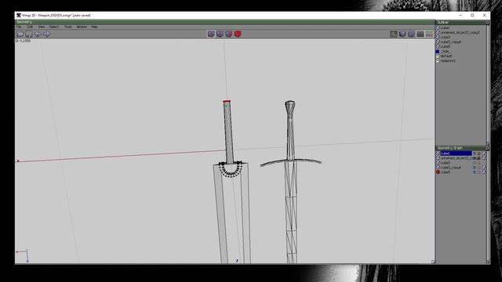Image resolution: width=502 pixels, height=282 pixels.
Task: Click cube3 object icon in Geometry Graph
Action: coord(438,163)
